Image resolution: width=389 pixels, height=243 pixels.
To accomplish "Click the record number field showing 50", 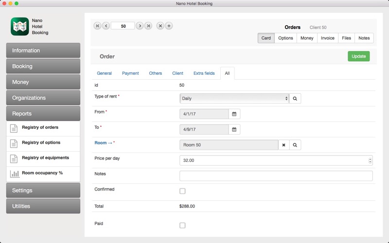I will click(x=123, y=26).
